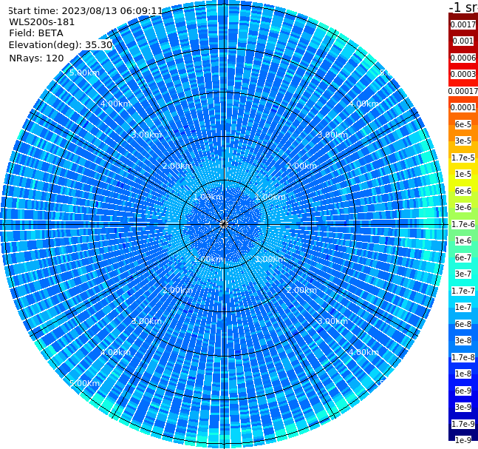
Task: Select the "4.00km" range label in lower-right quadrant
Action: click(x=363, y=352)
